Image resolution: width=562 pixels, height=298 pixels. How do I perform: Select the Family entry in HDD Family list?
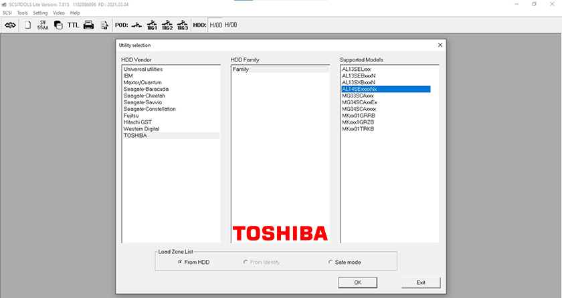click(280, 69)
